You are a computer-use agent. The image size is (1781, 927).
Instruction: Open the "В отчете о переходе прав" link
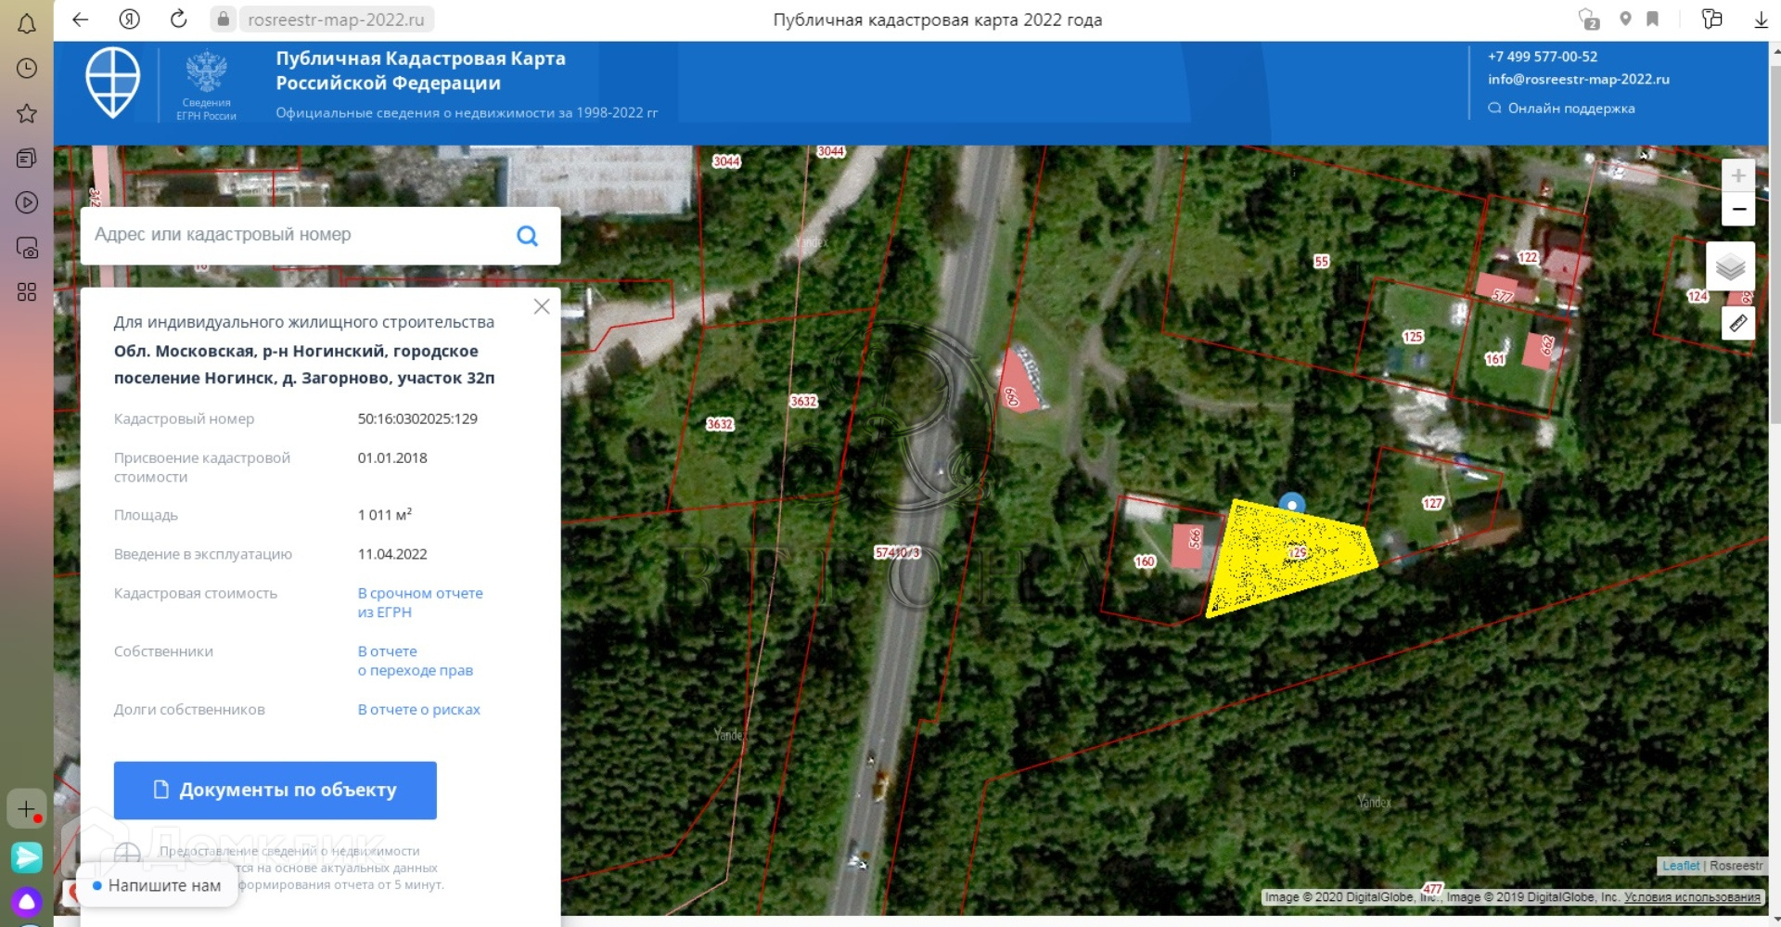tap(416, 661)
